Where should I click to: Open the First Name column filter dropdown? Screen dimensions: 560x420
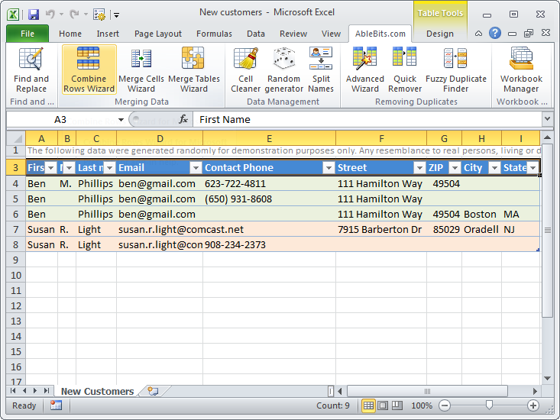point(50,168)
